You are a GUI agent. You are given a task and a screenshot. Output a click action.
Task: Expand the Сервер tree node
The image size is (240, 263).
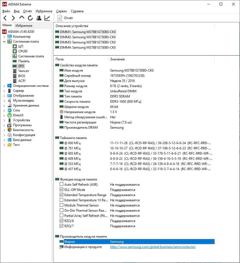click(x=4, y=91)
